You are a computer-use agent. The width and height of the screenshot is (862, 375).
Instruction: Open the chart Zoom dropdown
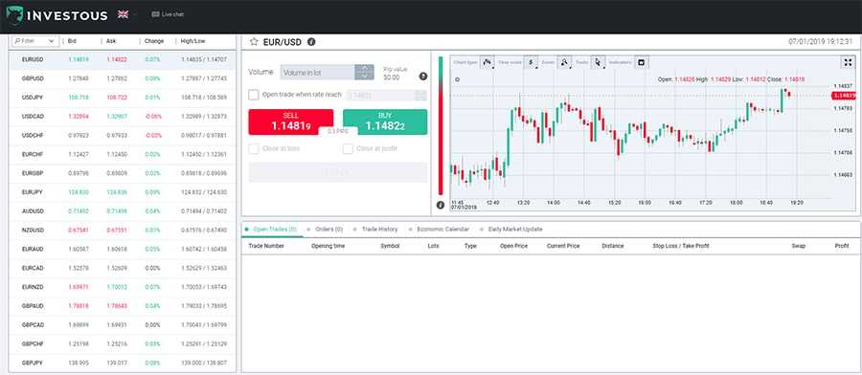point(564,62)
